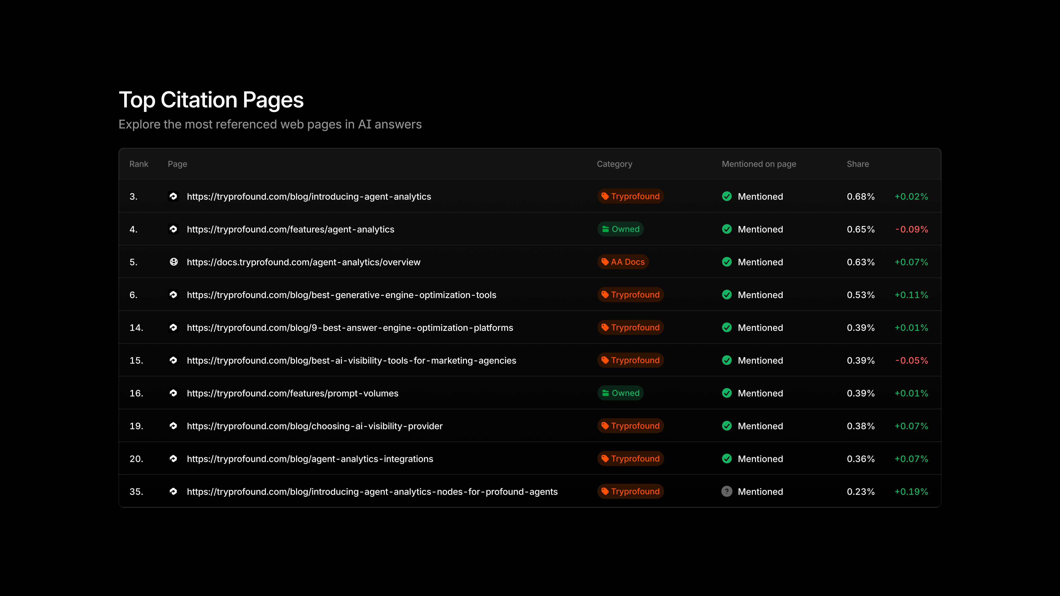Click the AA Docs category tag
The height and width of the screenshot is (596, 1060).
coord(623,262)
